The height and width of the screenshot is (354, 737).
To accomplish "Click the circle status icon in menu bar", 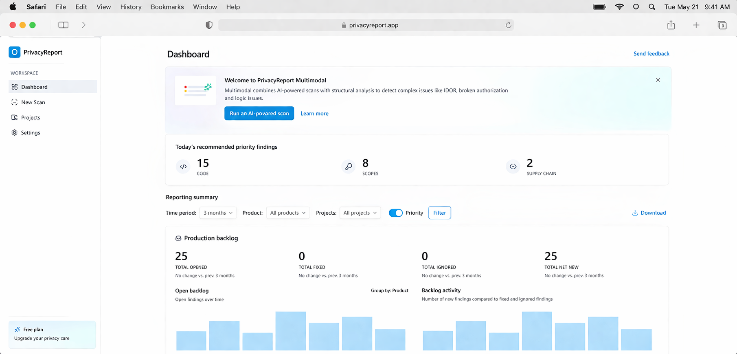I will click(x=636, y=7).
